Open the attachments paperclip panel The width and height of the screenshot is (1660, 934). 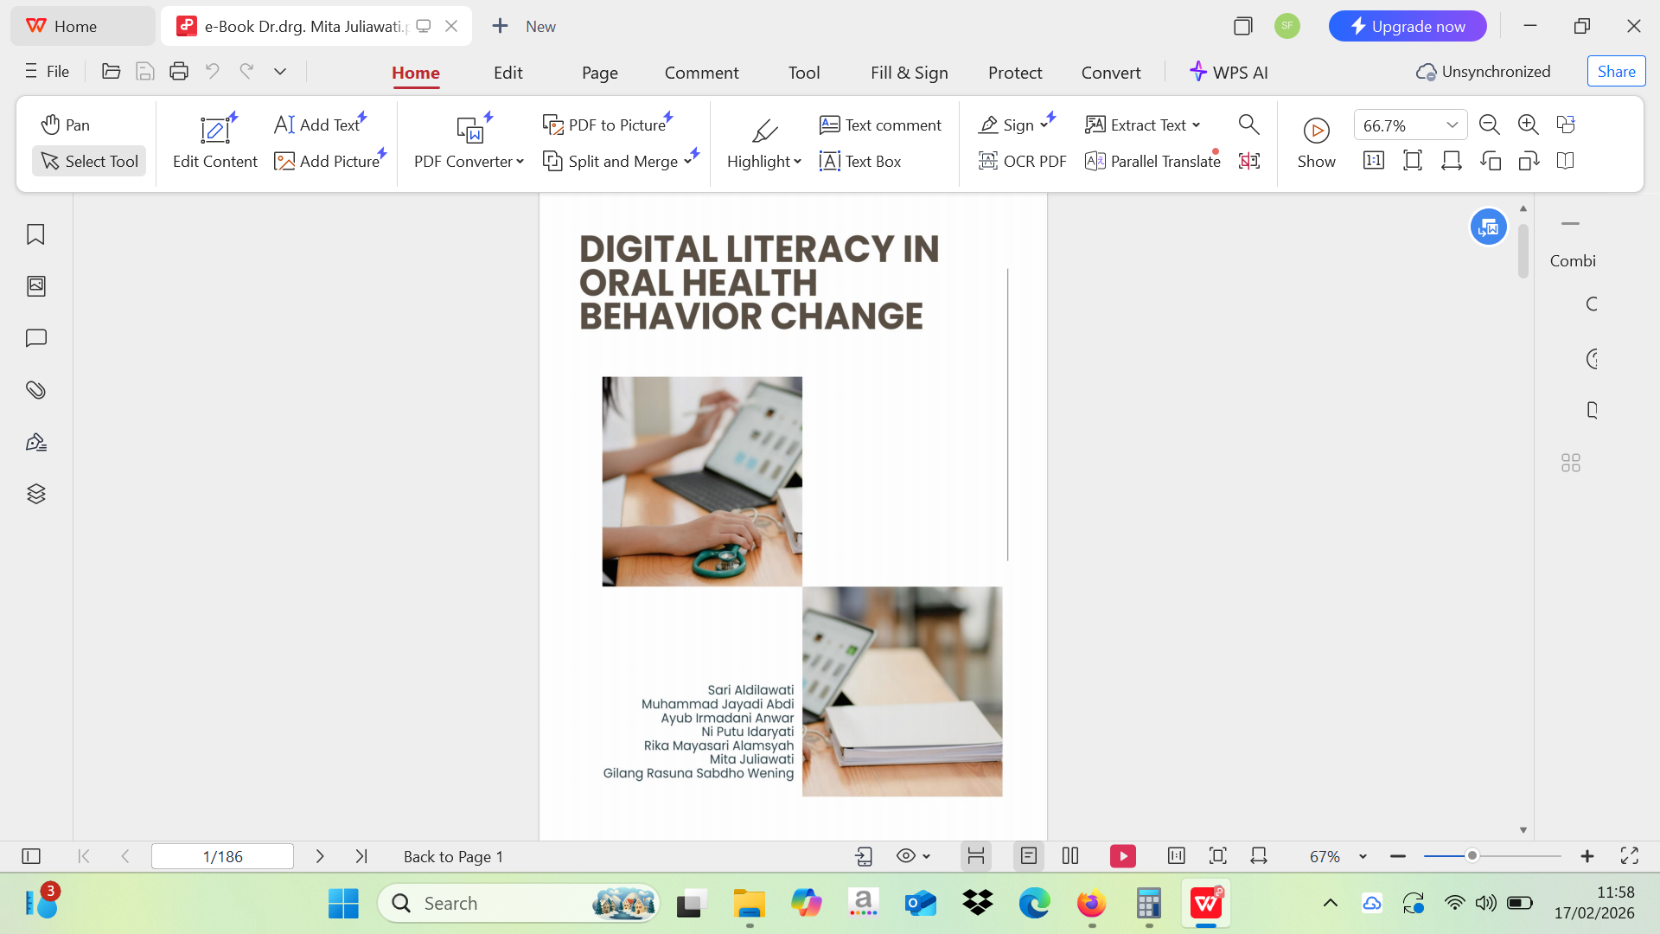click(x=35, y=390)
